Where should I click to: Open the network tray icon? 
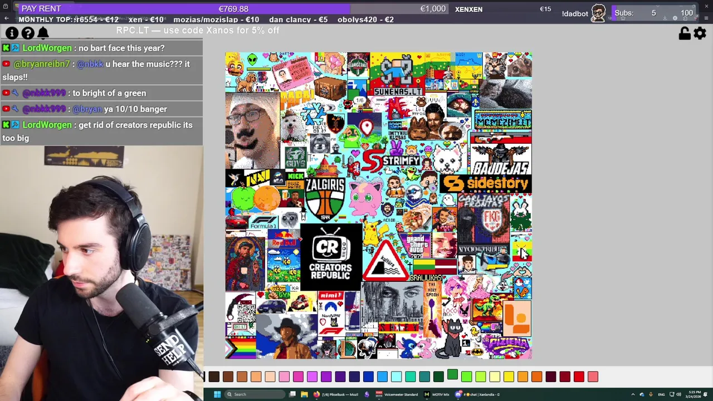click(671, 394)
